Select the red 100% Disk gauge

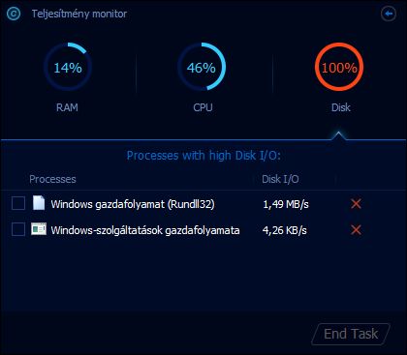tap(339, 67)
